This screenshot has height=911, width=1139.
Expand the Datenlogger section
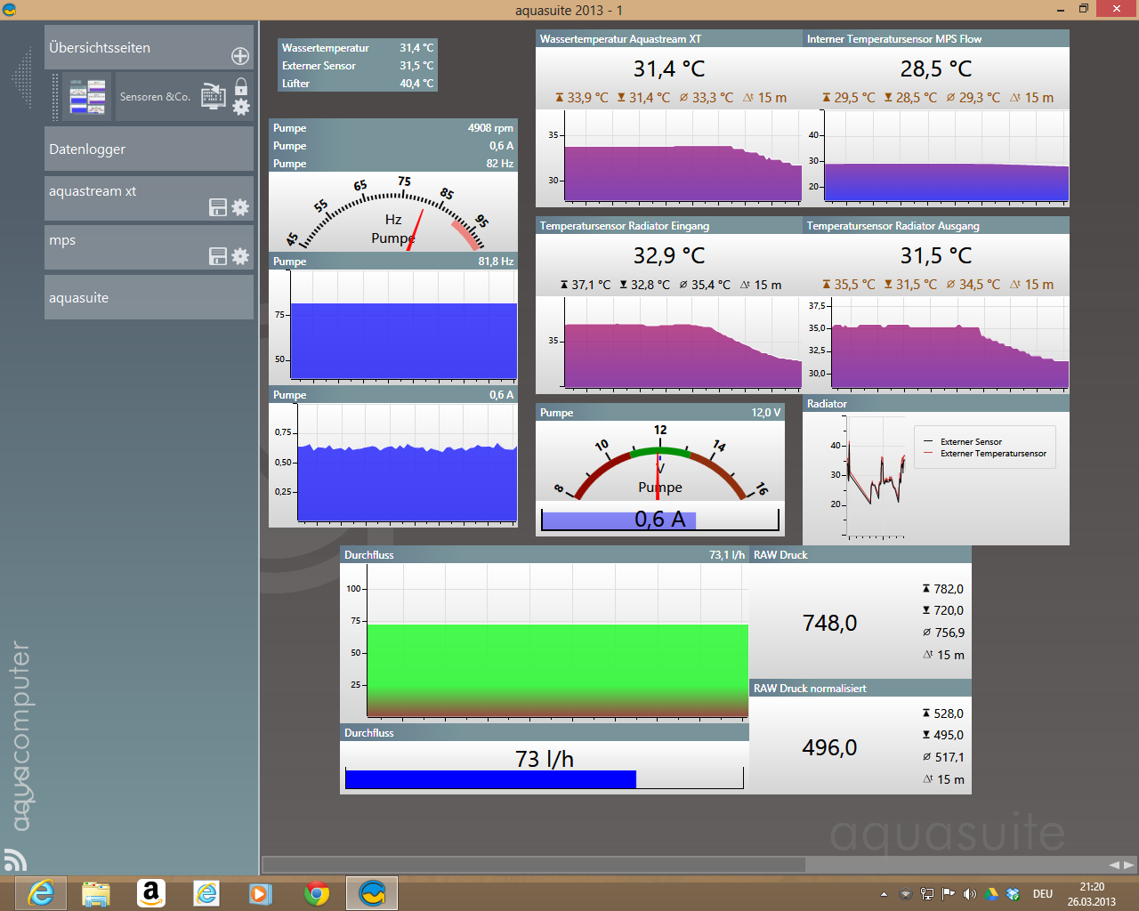pos(148,149)
